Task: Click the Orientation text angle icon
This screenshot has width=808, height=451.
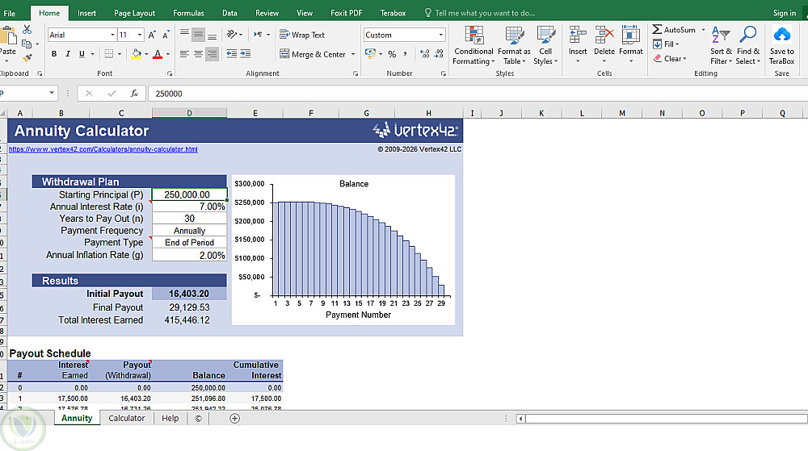Action: pos(232,35)
